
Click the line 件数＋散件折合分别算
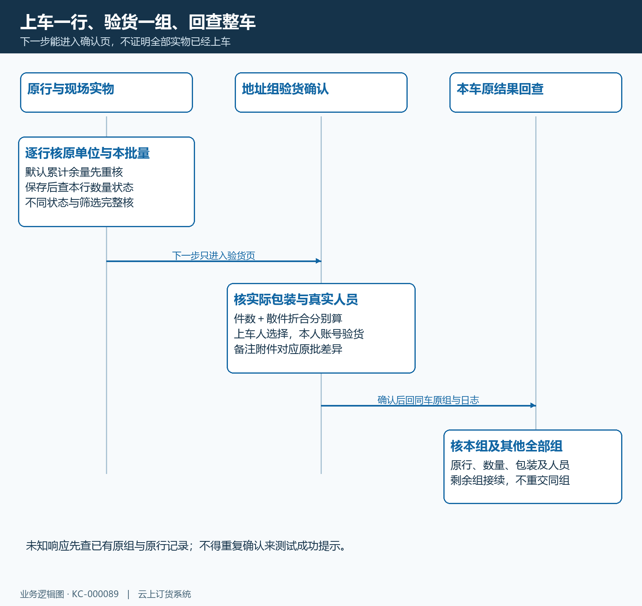[288, 319]
